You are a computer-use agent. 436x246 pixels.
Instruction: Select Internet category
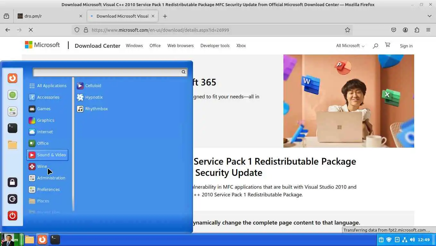click(47, 132)
